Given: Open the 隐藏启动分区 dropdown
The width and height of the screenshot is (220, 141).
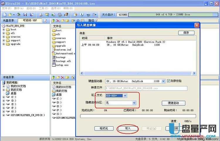Looking at the screenshot, I should (134, 103).
